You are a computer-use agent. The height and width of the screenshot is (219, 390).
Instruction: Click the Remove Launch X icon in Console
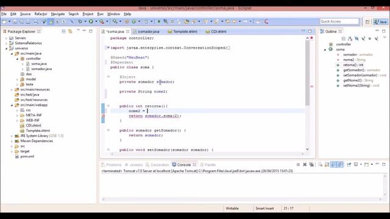pyautogui.click(x=305, y=164)
